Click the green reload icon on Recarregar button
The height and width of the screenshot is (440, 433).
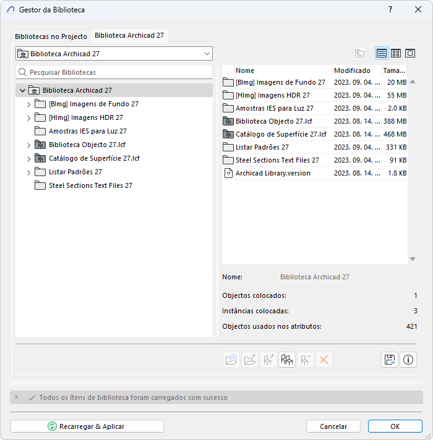pyautogui.click(x=52, y=426)
